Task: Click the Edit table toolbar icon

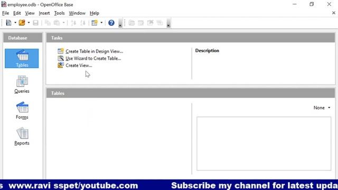Action: 141,23
